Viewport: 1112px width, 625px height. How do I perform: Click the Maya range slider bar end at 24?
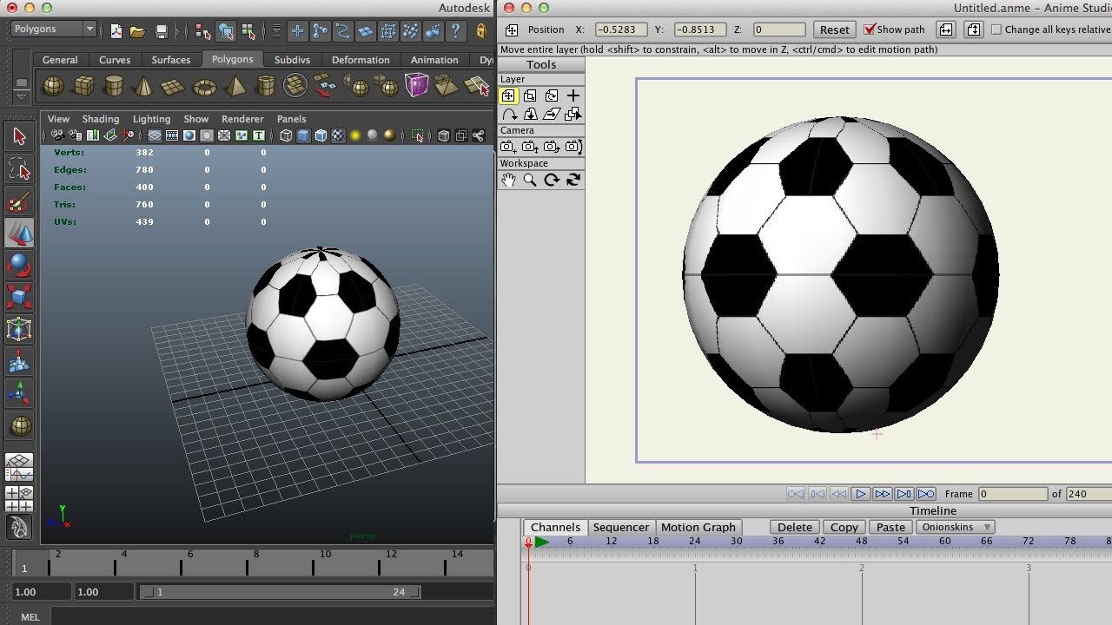tap(415, 592)
